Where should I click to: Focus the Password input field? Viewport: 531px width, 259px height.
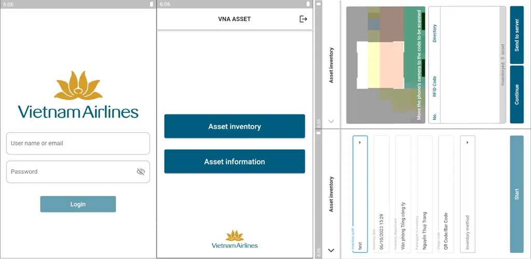coord(78,172)
